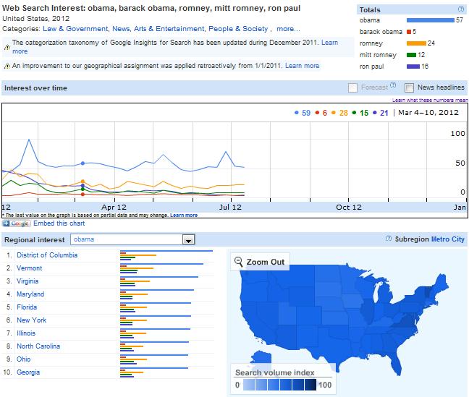The height and width of the screenshot is (397, 469).
Task: Click the red barack obama totals bar
Action: click(409, 32)
